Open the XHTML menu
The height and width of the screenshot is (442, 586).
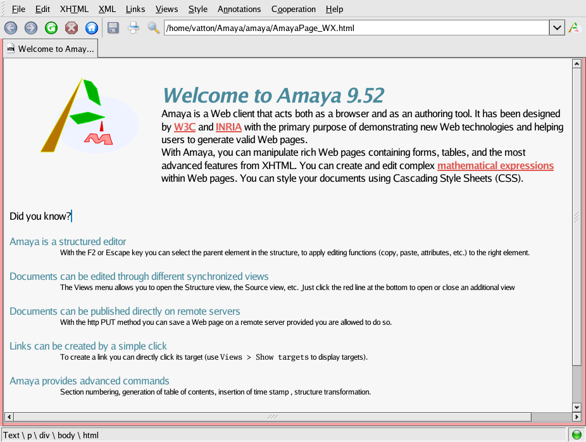(74, 9)
